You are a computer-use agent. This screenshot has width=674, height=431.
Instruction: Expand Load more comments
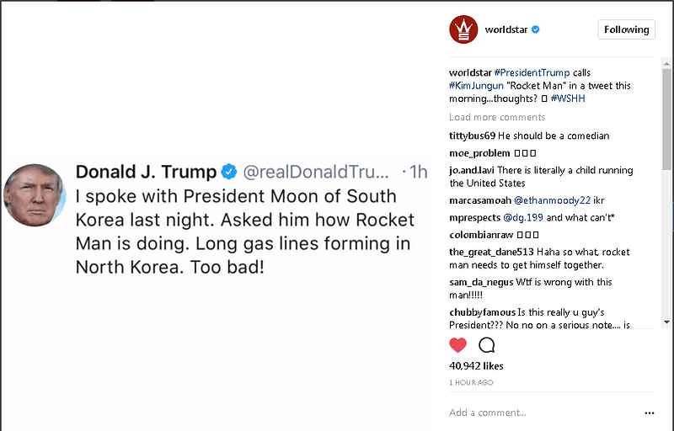tap(497, 117)
